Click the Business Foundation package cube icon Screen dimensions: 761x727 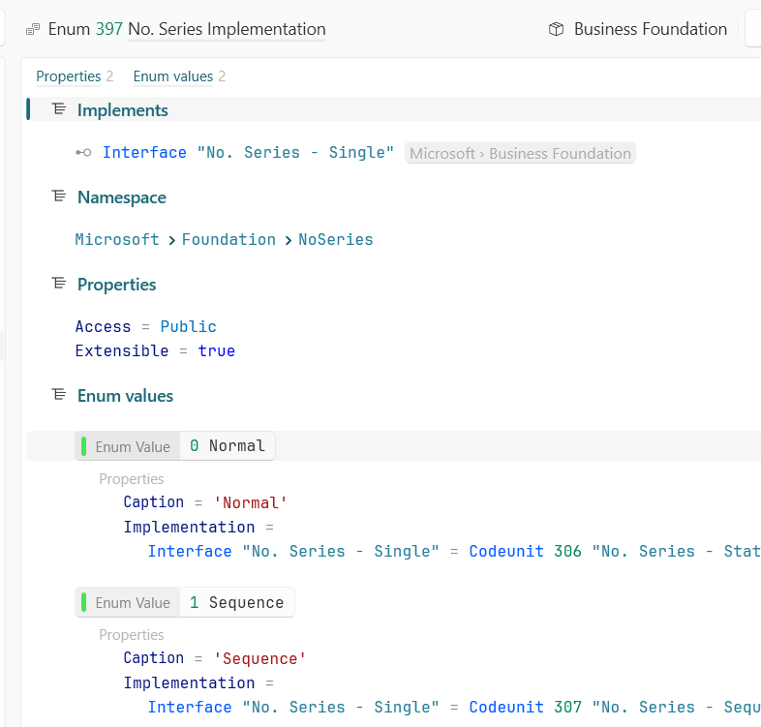coord(556,30)
